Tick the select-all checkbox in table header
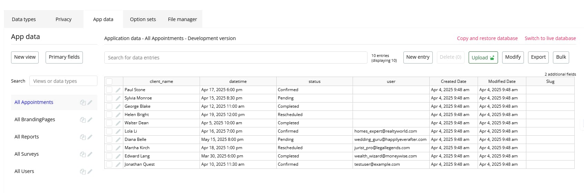 click(x=109, y=81)
